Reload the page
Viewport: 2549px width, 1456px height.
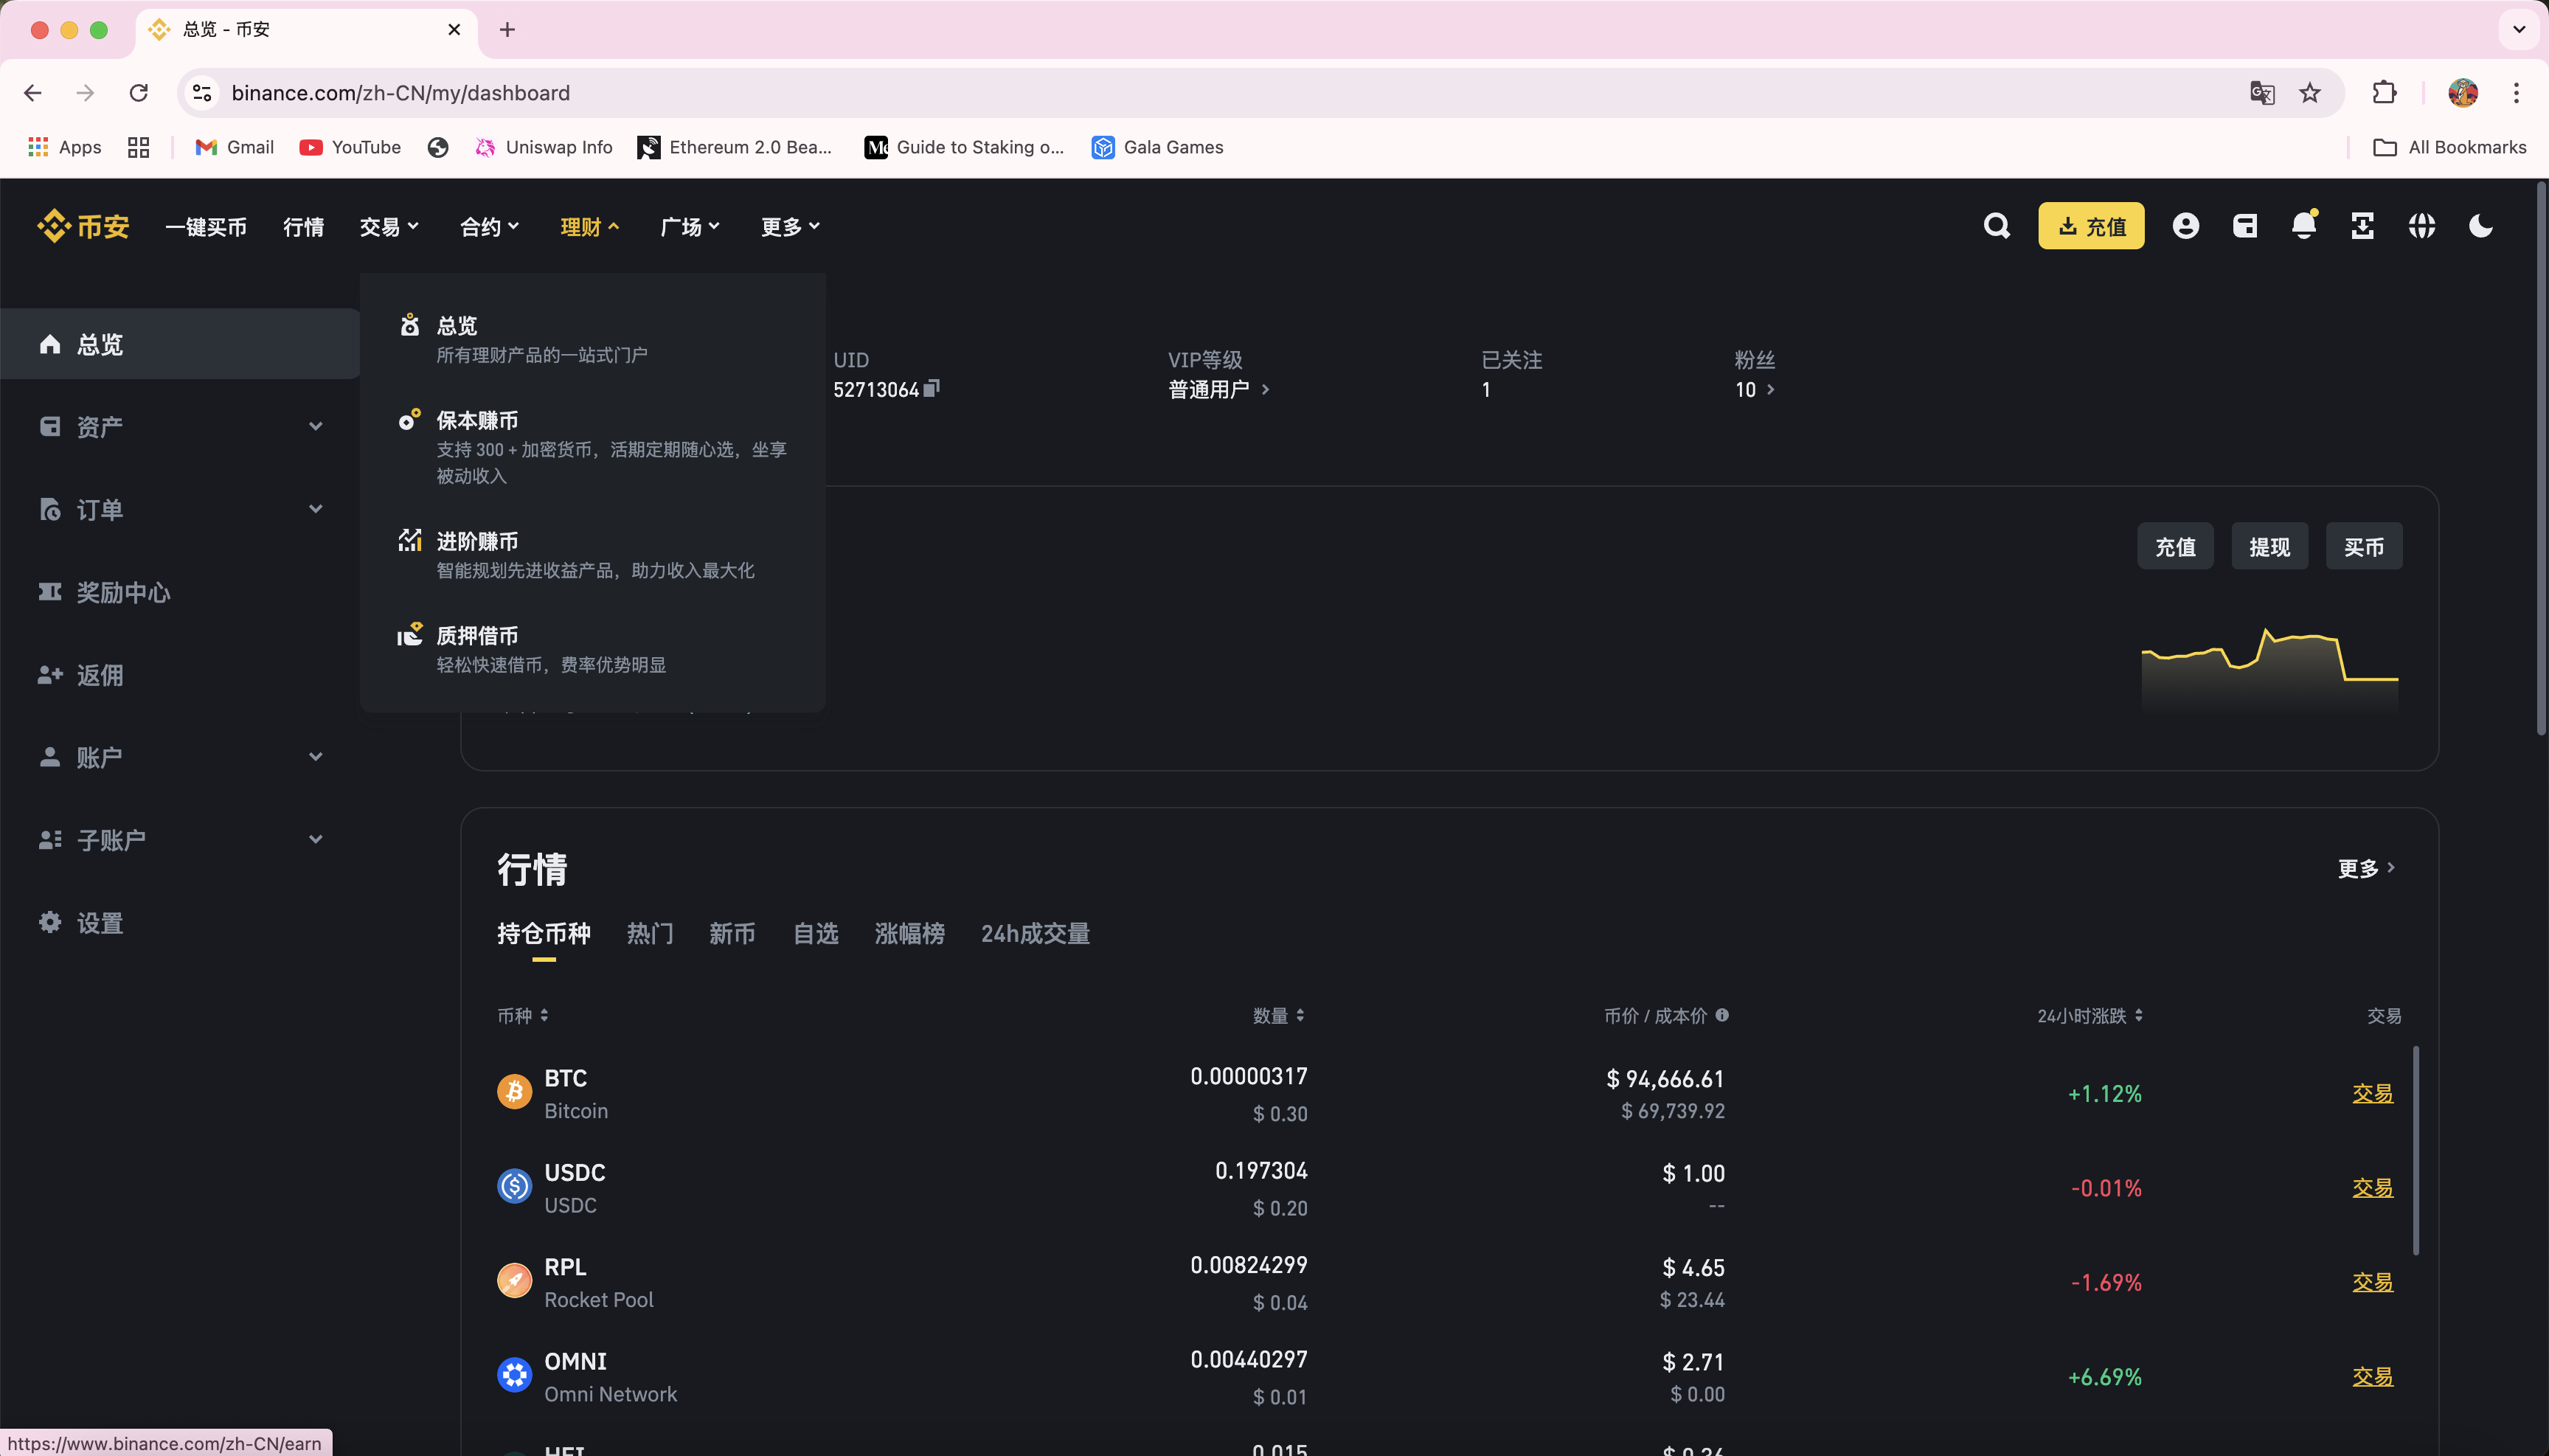[x=139, y=93]
